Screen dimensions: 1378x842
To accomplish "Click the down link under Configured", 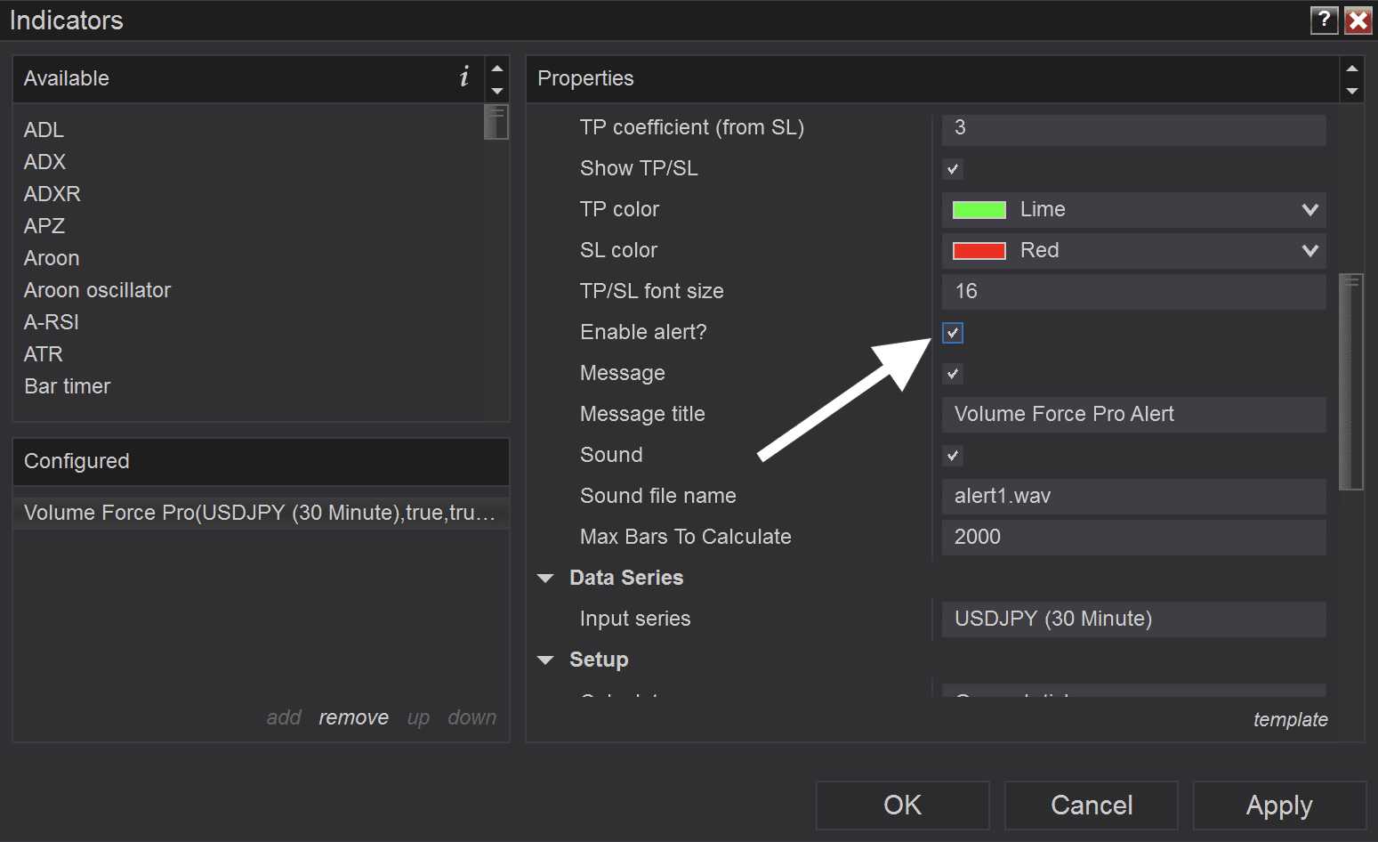I will (x=471, y=717).
